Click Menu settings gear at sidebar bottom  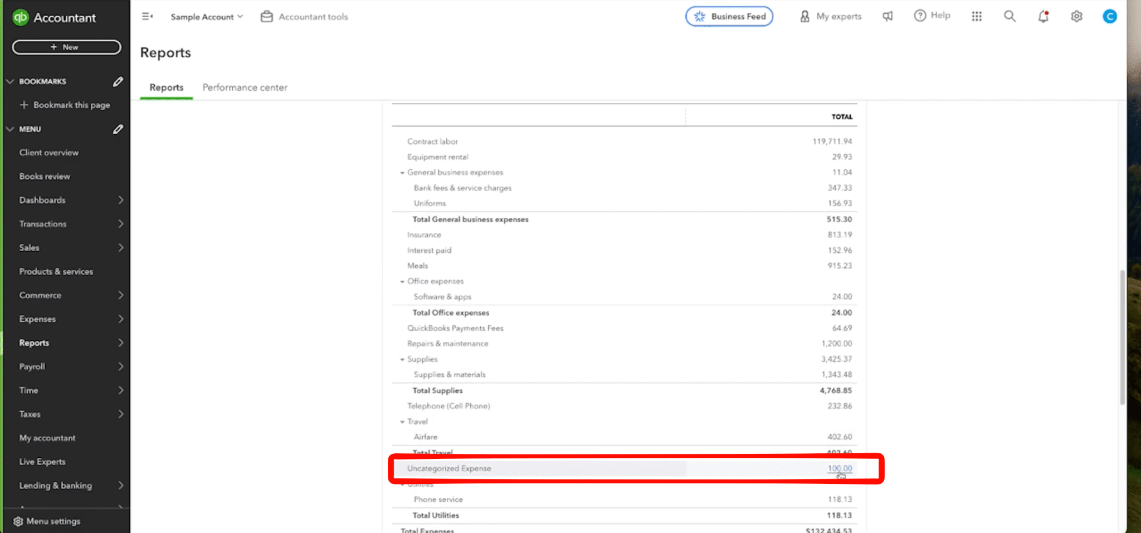pyautogui.click(x=18, y=521)
